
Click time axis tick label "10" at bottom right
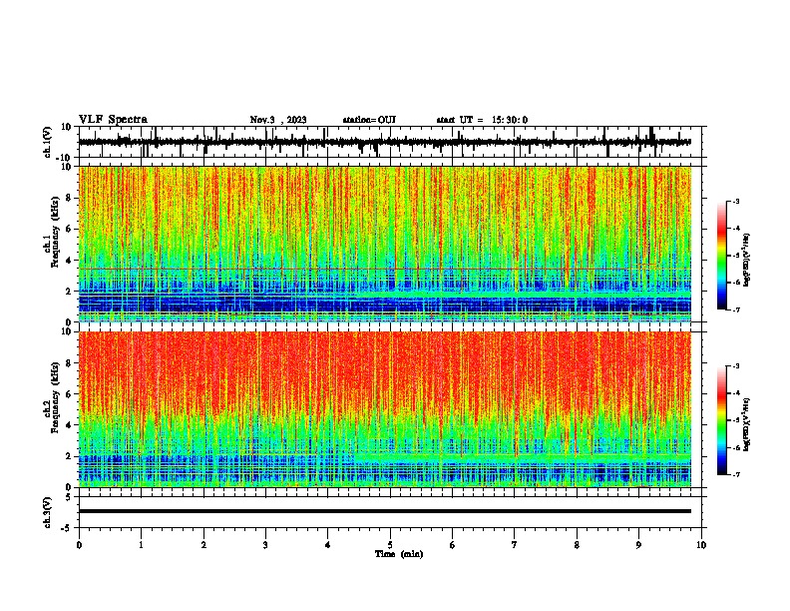pyautogui.click(x=701, y=545)
